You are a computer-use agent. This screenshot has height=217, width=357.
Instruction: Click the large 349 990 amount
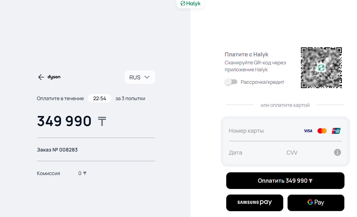point(64,121)
